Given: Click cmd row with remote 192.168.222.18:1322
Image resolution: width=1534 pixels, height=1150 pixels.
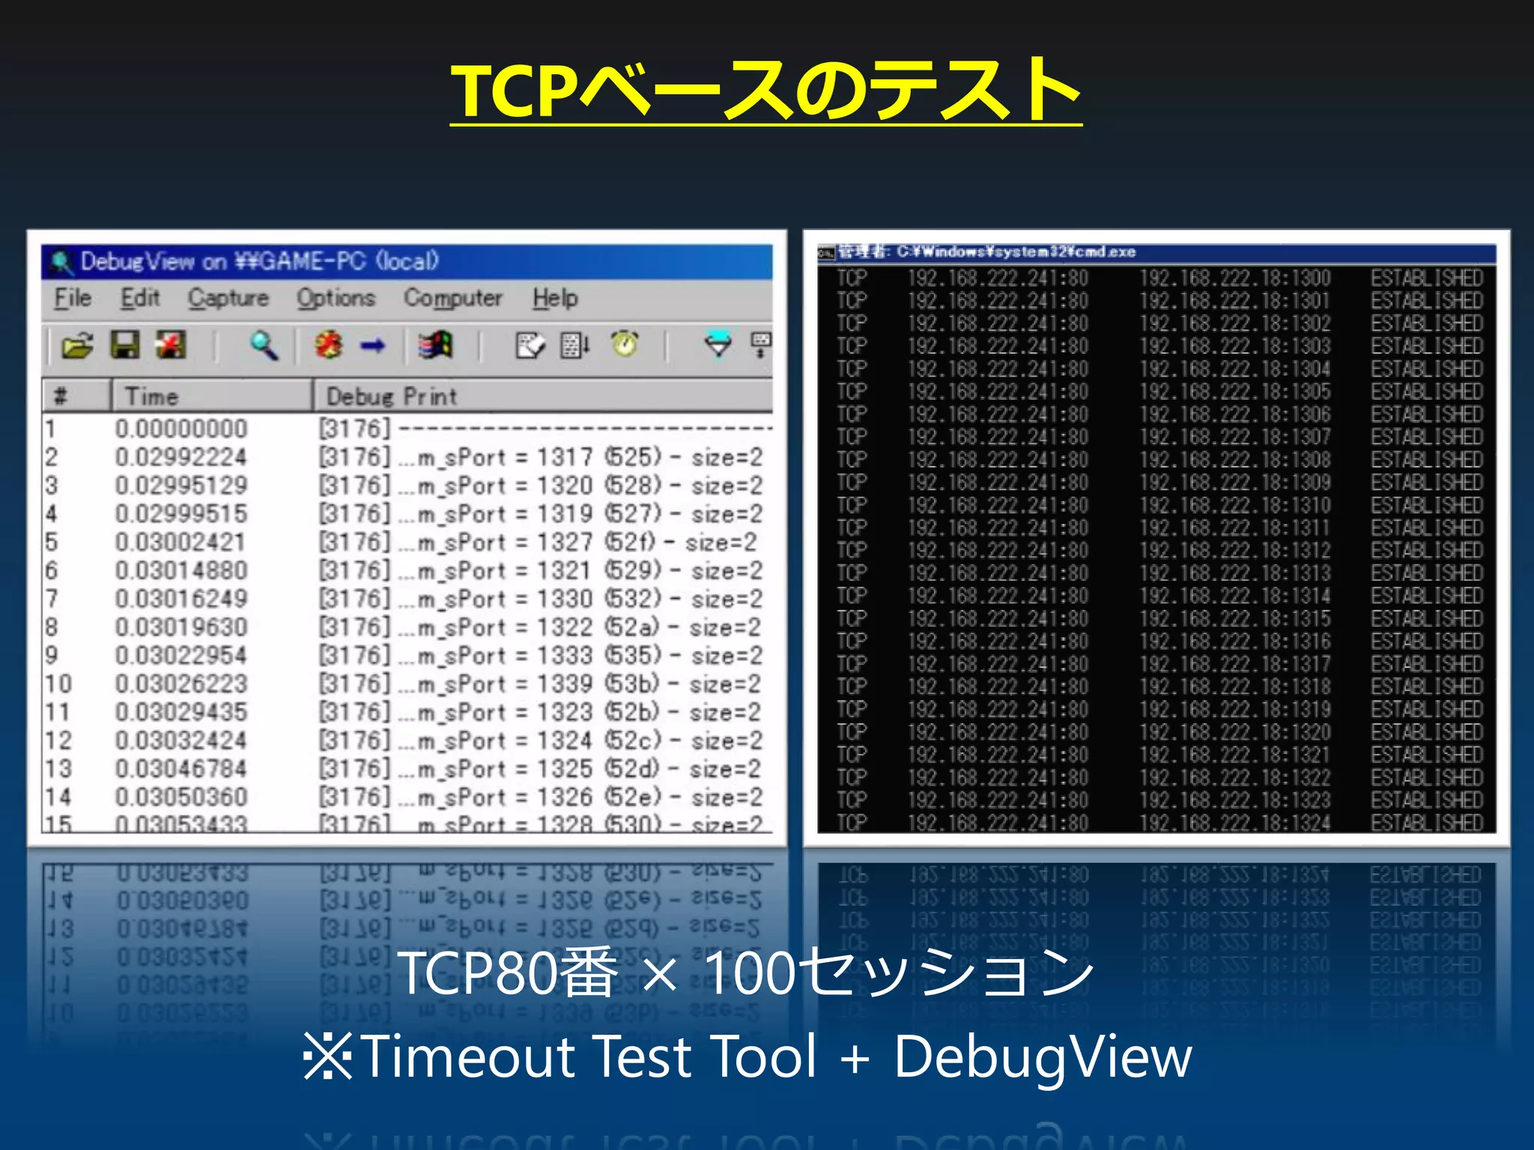Looking at the screenshot, I should pyautogui.click(x=1159, y=777).
